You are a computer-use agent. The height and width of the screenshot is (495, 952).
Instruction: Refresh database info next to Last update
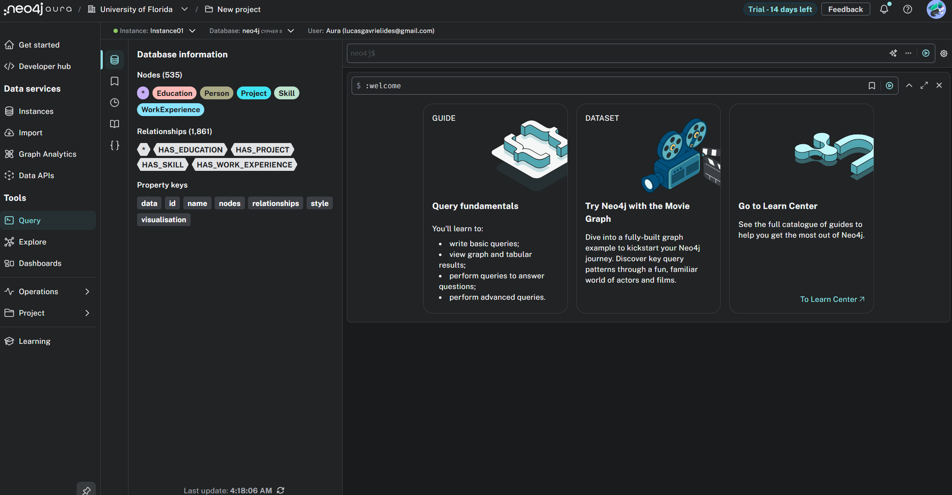point(281,490)
